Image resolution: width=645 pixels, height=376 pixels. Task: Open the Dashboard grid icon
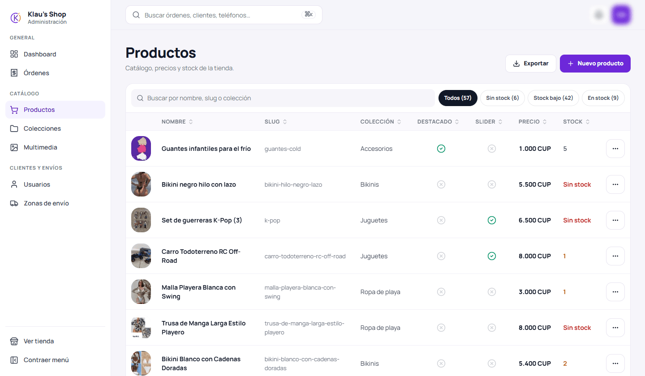pos(14,54)
